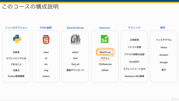Click できること item

pyautogui.click(x=16, y=64)
